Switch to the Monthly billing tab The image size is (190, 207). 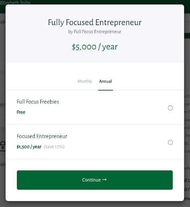85,81
